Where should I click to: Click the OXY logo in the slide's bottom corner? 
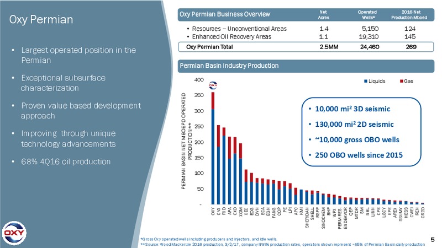14,233
